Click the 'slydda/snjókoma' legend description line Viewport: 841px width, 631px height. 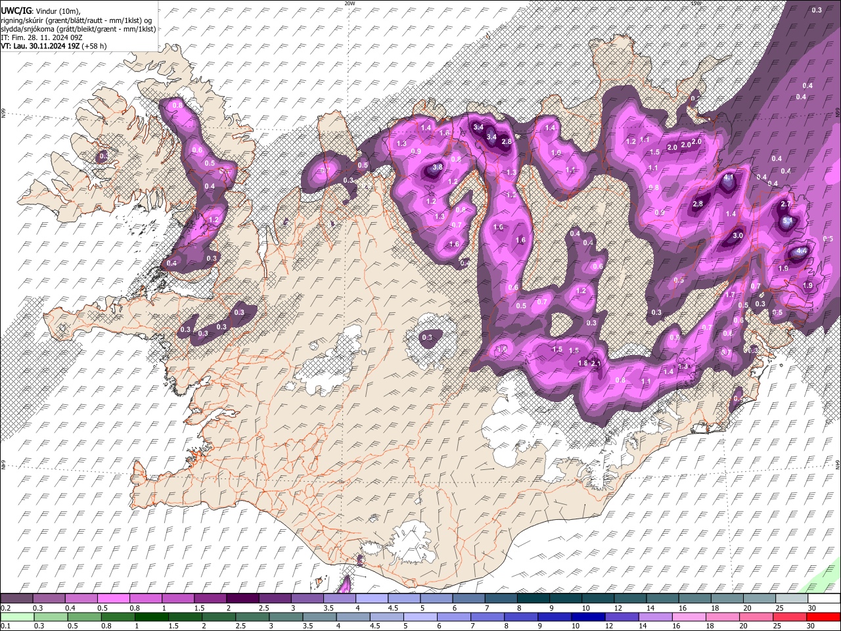[79, 29]
